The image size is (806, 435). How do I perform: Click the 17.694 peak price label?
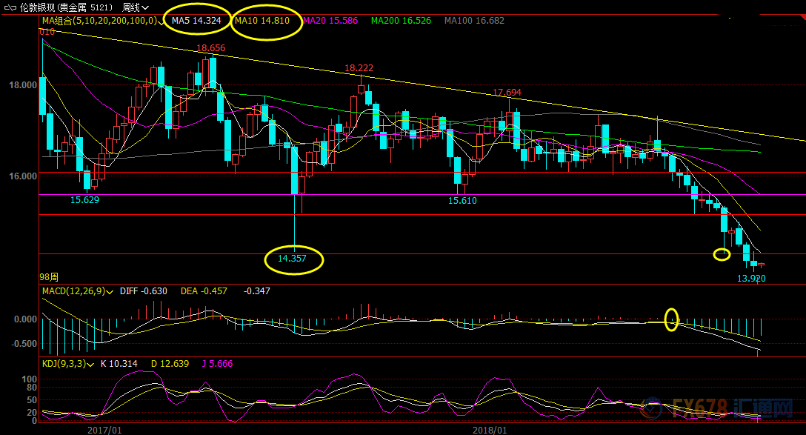tap(507, 93)
